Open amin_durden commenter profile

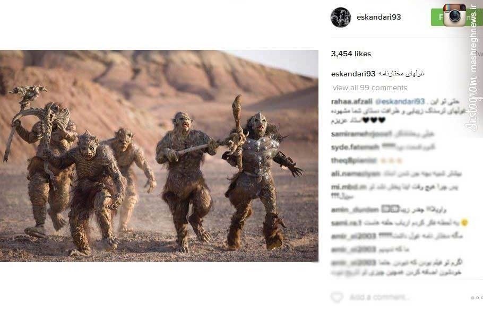tap(355, 210)
